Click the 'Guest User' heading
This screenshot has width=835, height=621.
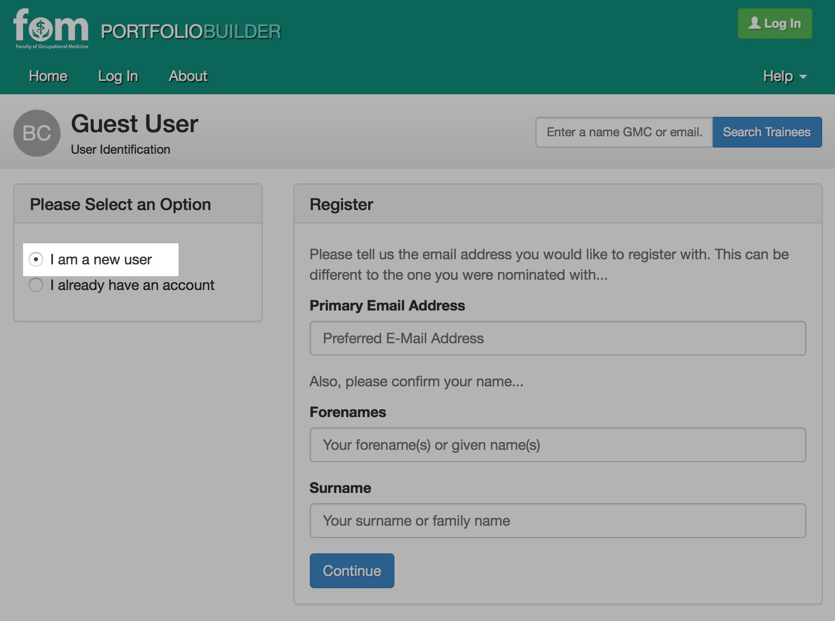[x=134, y=124]
